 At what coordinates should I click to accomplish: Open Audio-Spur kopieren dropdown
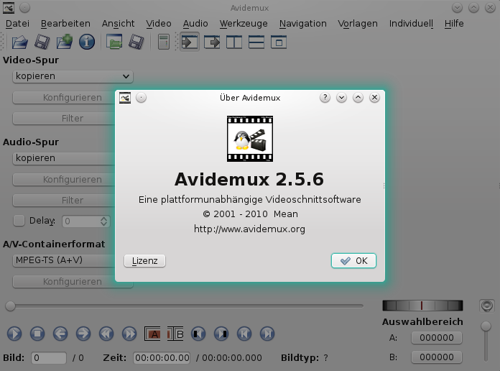[x=64, y=158]
